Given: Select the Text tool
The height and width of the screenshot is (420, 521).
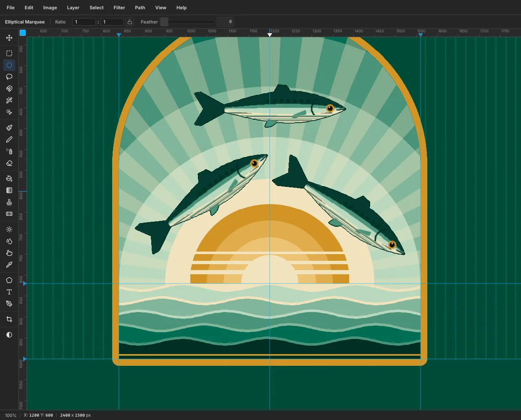Looking at the screenshot, I should 9,292.
